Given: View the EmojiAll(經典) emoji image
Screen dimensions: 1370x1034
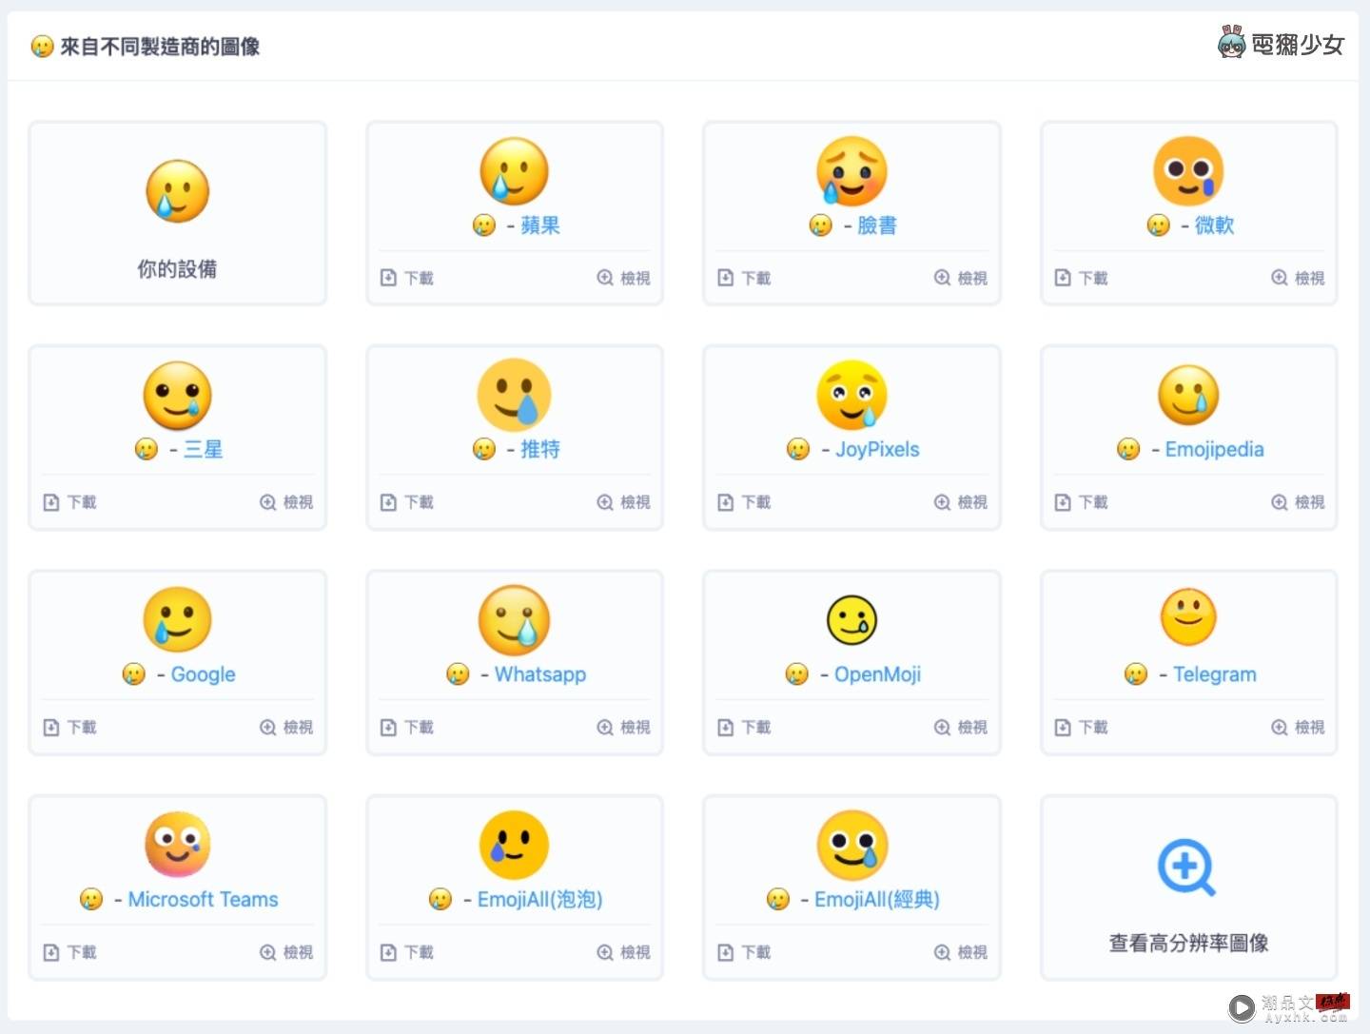Looking at the screenshot, I should click(x=961, y=952).
